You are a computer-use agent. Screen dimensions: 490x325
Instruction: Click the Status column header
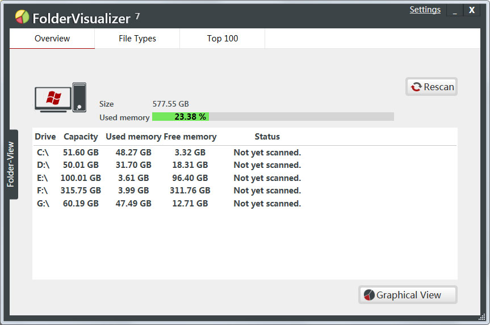[267, 137]
